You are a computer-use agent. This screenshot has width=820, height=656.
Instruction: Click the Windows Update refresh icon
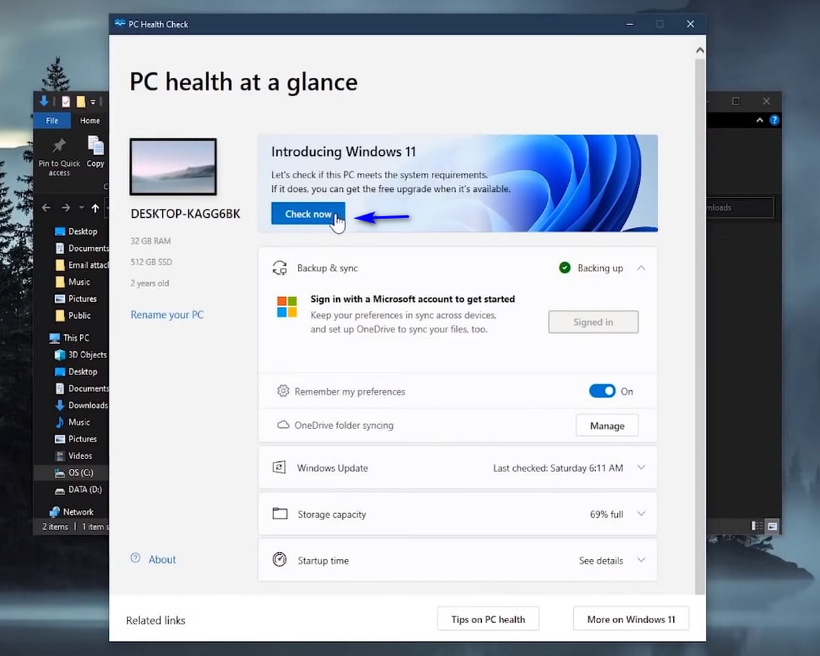(x=279, y=468)
